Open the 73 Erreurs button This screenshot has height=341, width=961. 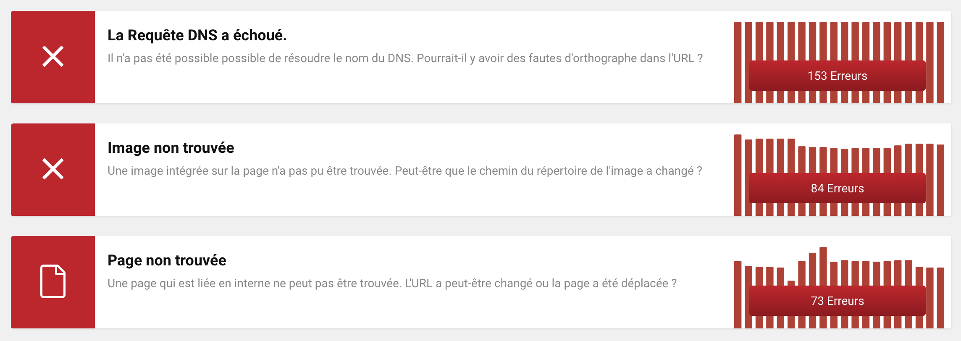[x=837, y=301]
